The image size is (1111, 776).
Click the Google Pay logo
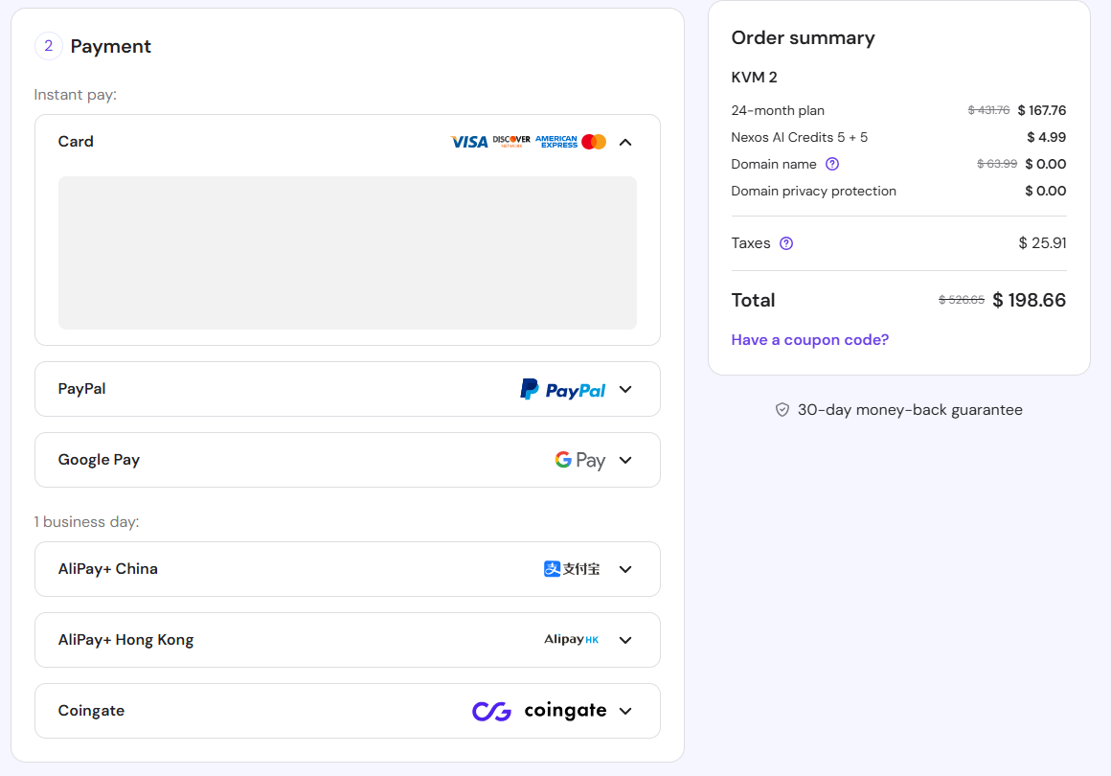580,460
